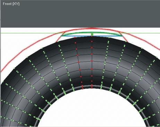Select the bottom red vertex of the left red column
This screenshot has height=127, width=160.
[83, 87]
